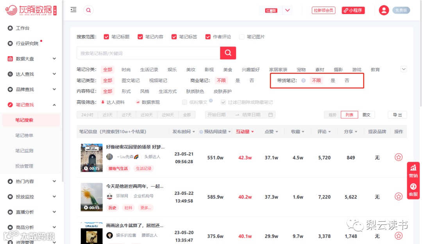Toggle the 笔记标题 search scope checkbox
The image size is (422, 244).
[x=106, y=37]
